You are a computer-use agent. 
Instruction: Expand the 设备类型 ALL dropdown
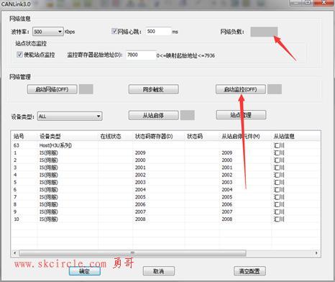(x=70, y=117)
